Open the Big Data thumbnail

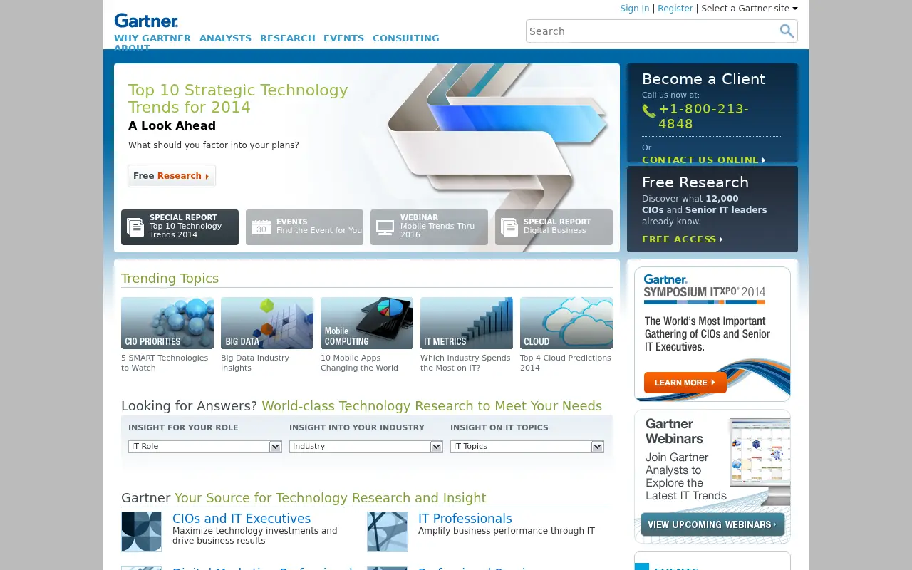coord(267,323)
